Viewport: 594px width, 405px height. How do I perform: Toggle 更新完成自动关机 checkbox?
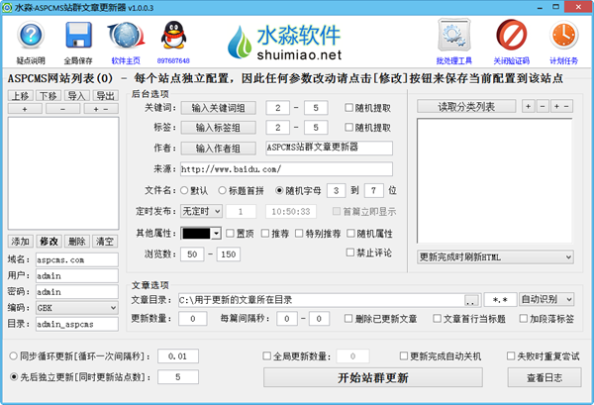click(x=403, y=355)
